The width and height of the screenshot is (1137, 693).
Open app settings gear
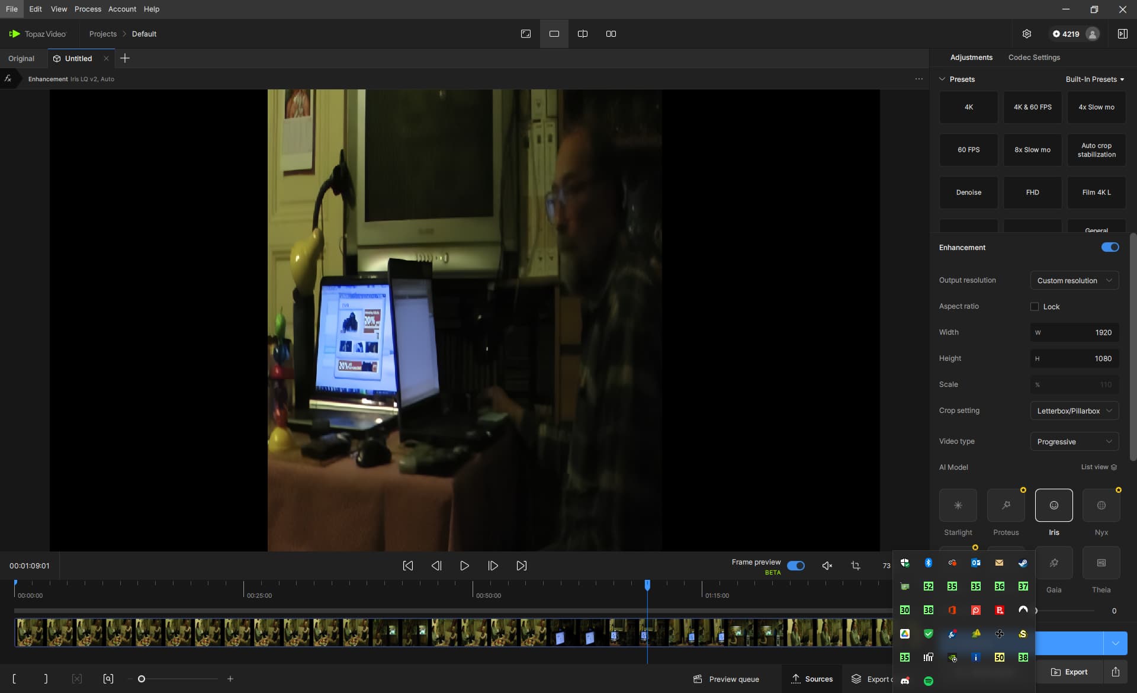[x=1027, y=34]
